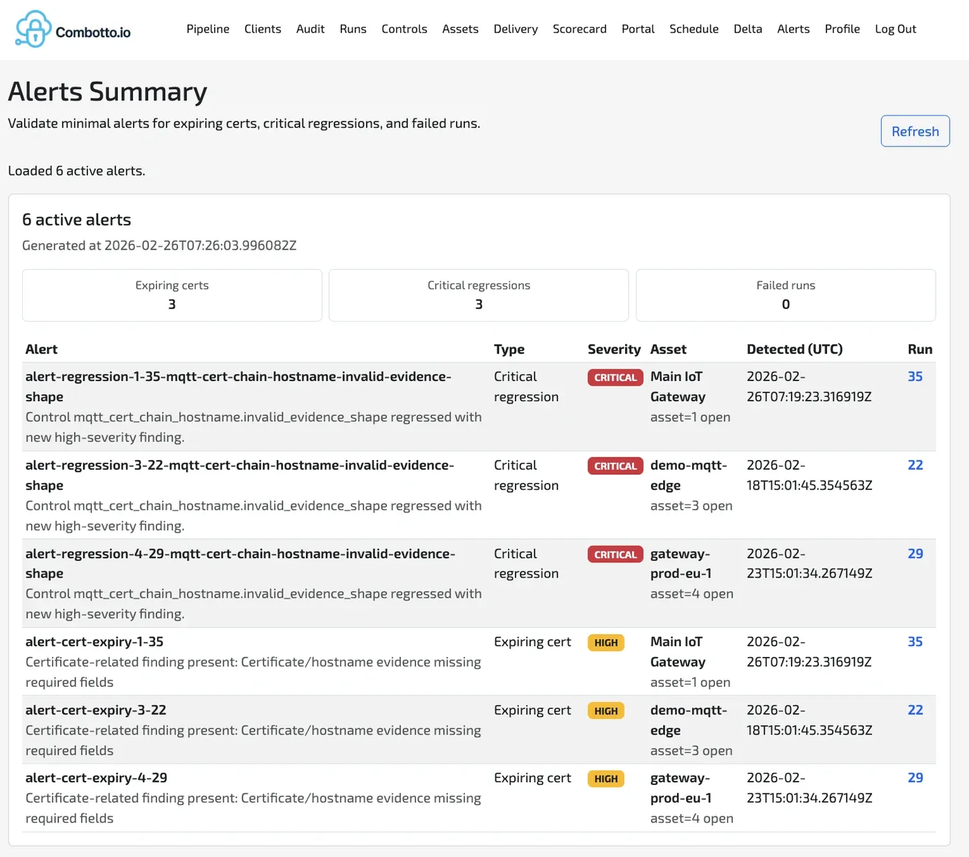Screen dimensions: 969x857
Task: Click the Expiring certs summary card
Action: [172, 295]
